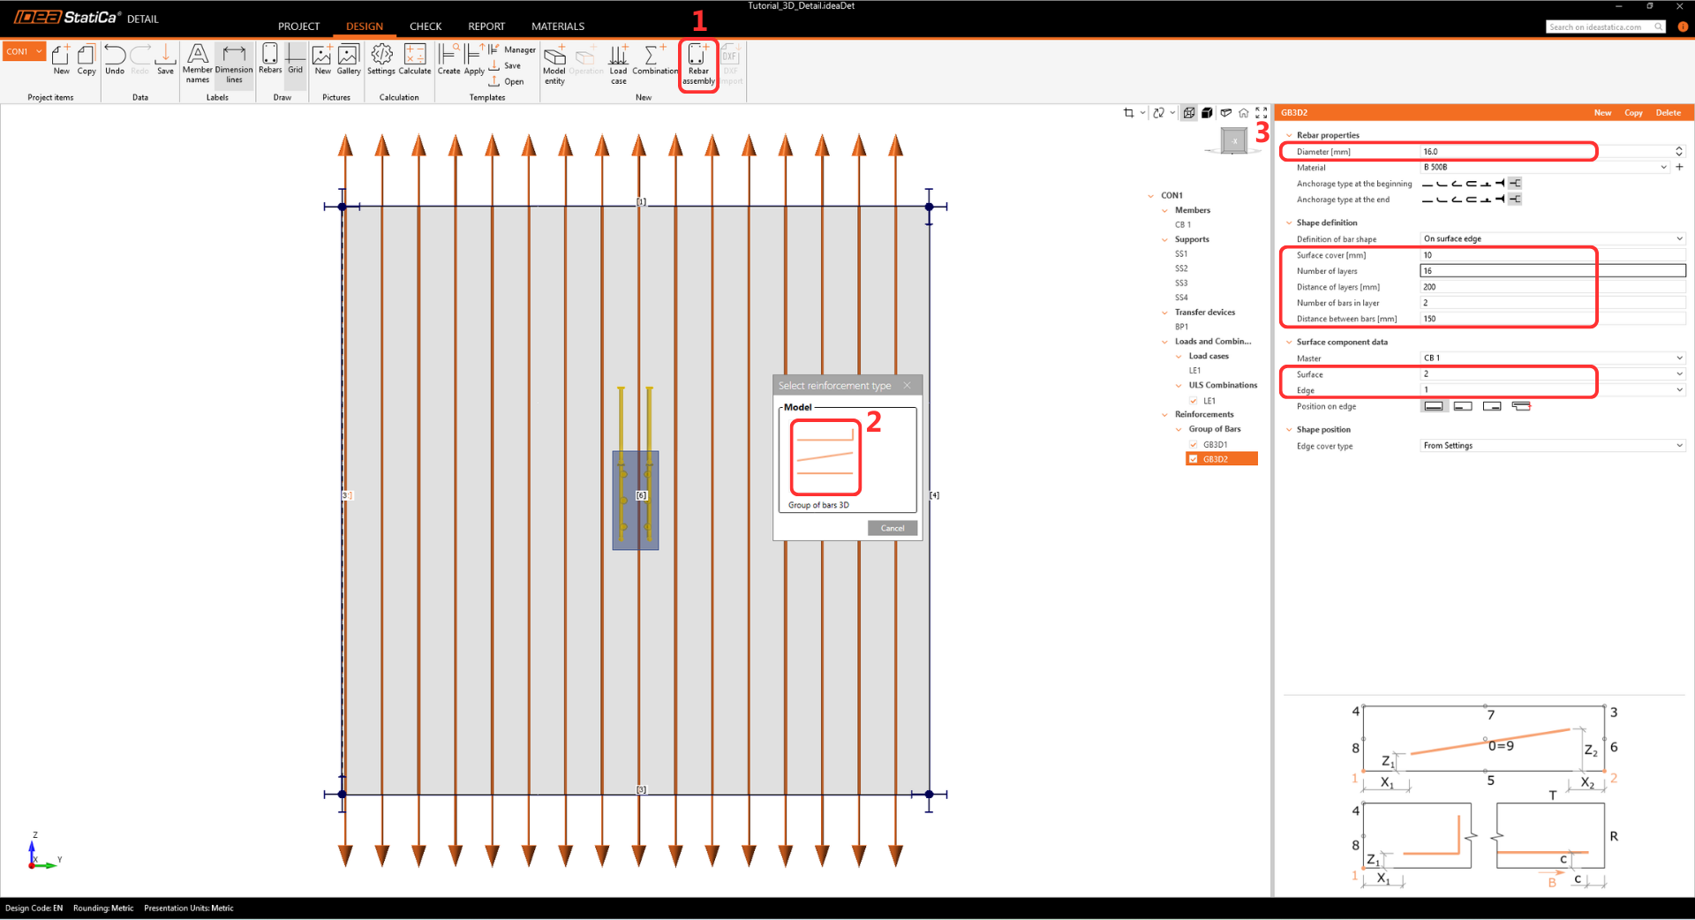Toggle the LE1 combination checkbox
The image size is (1695, 920).
point(1194,401)
